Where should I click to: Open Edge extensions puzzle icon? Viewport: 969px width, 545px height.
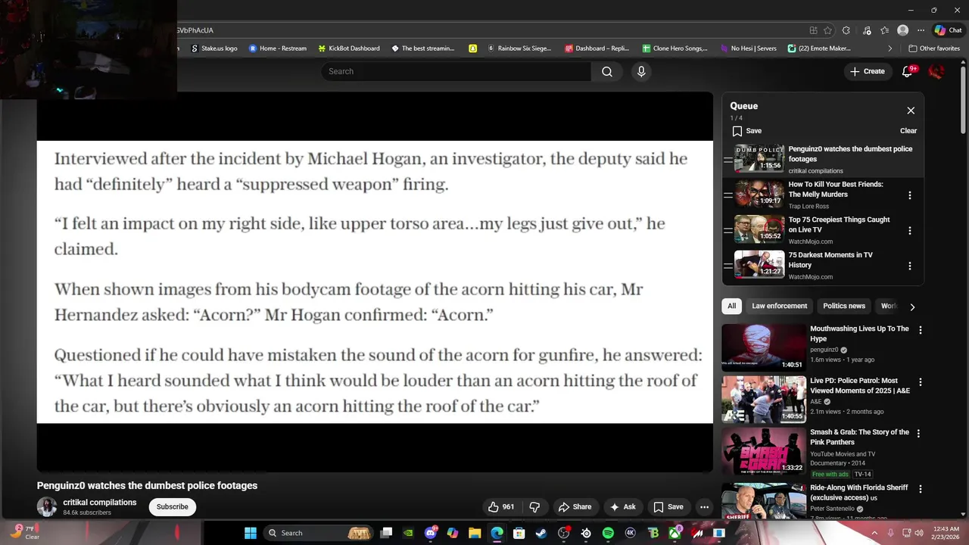846,30
